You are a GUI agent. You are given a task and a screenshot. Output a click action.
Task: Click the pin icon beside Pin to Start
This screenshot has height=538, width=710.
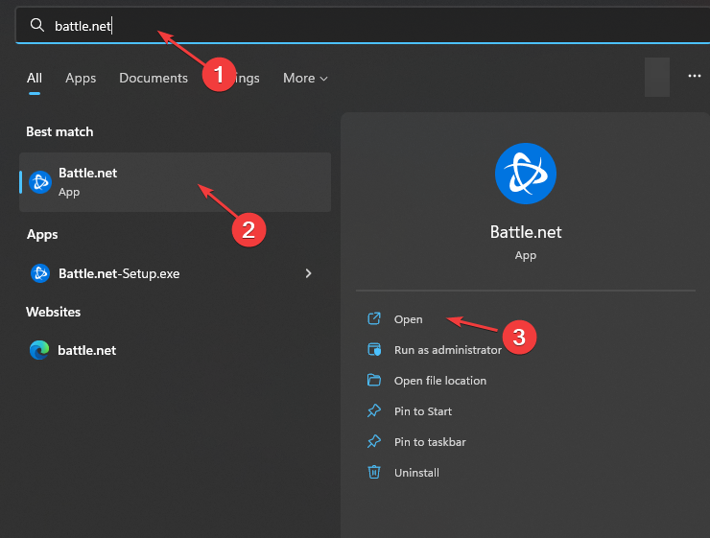374,410
